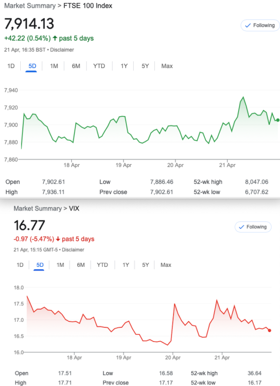Click the green endpoint dot on FTSE chart
Screen dimensions: 280x386
pos(278,120)
